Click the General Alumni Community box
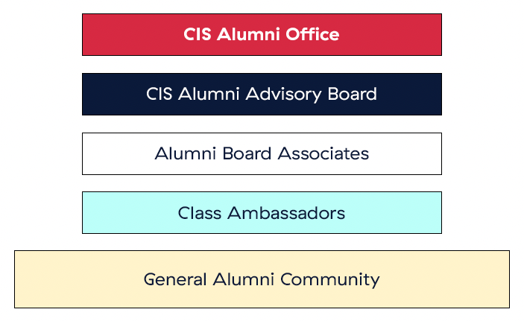 coord(262,279)
